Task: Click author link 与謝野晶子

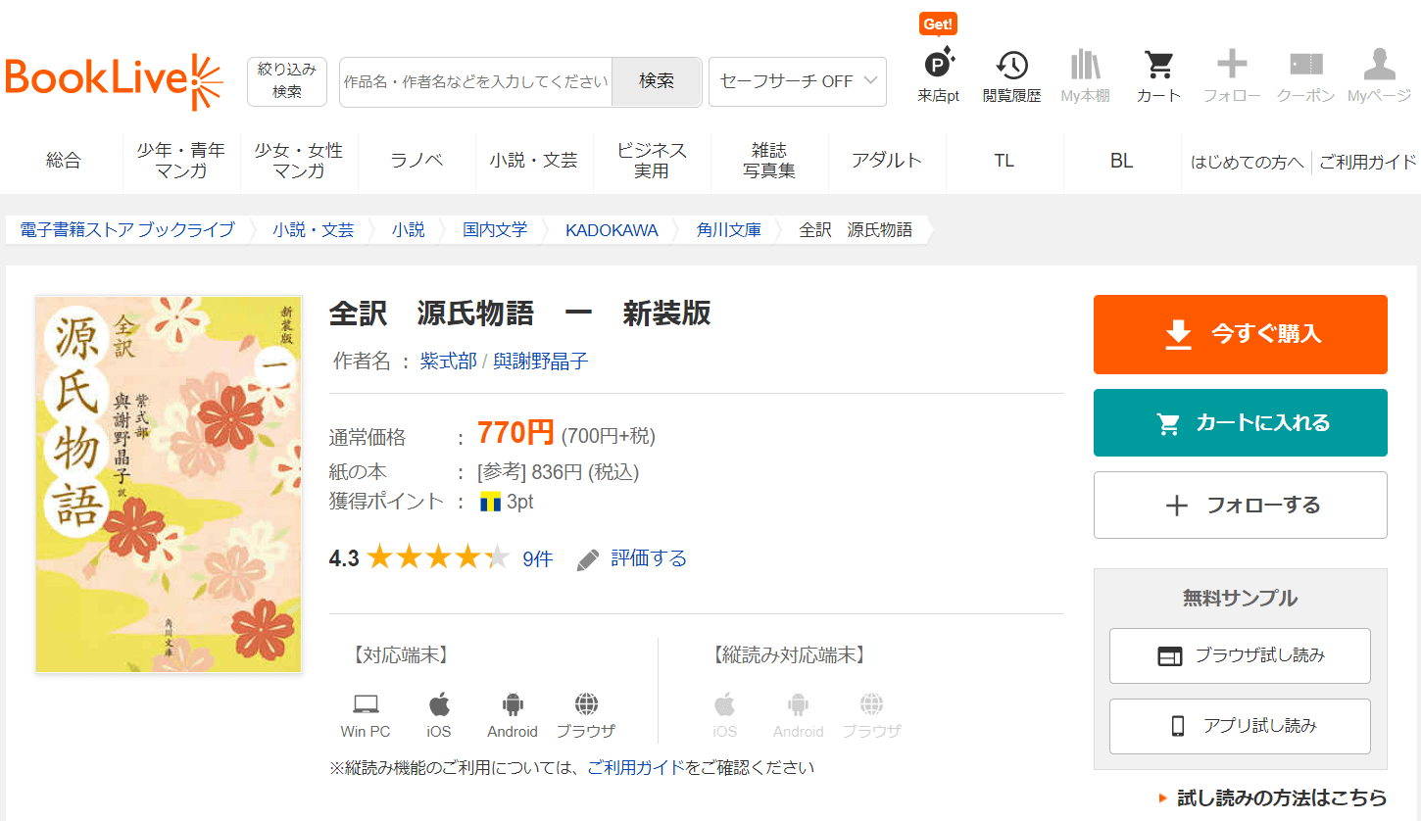Action: coord(540,362)
